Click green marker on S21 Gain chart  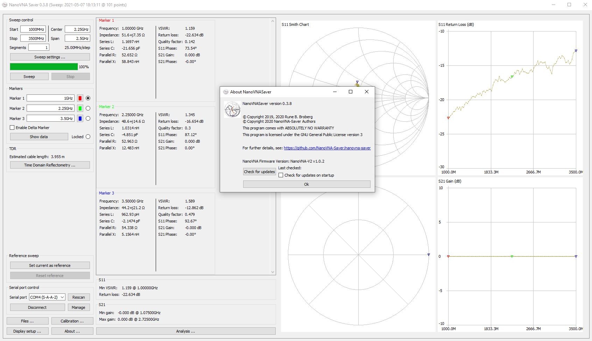512,256
